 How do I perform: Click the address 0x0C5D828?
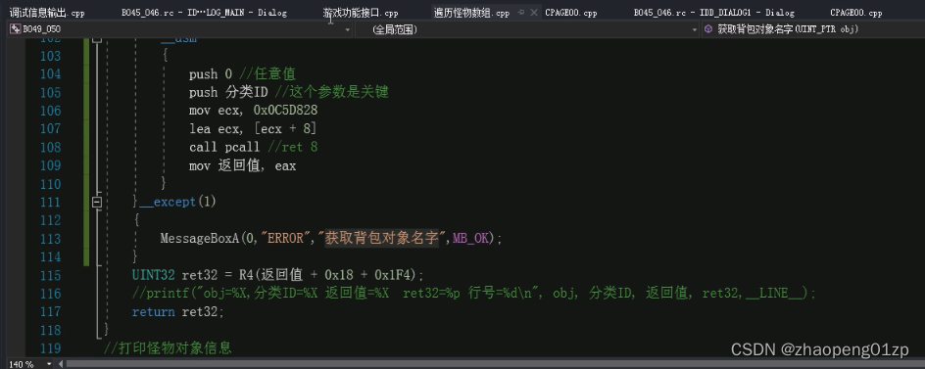tap(286, 111)
